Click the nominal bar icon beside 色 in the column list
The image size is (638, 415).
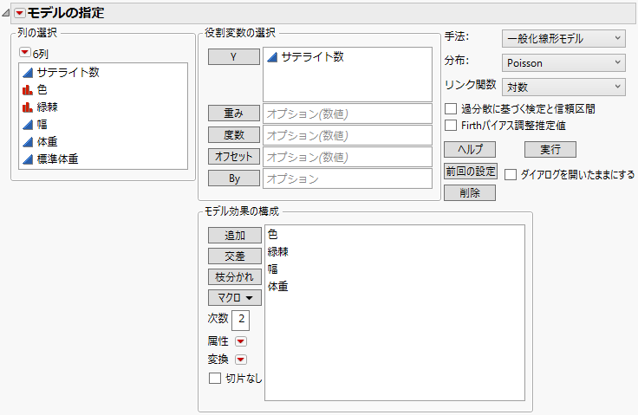[x=28, y=90]
